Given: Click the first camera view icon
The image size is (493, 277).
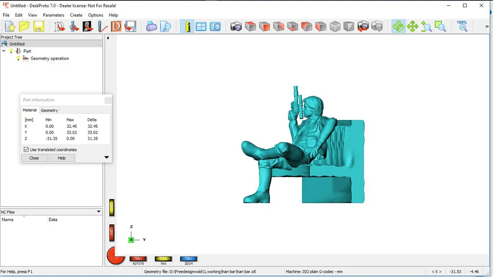Looking at the screenshot, I should 236,26.
